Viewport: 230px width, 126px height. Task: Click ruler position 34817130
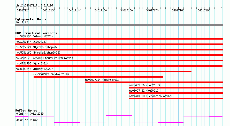[49, 10]
